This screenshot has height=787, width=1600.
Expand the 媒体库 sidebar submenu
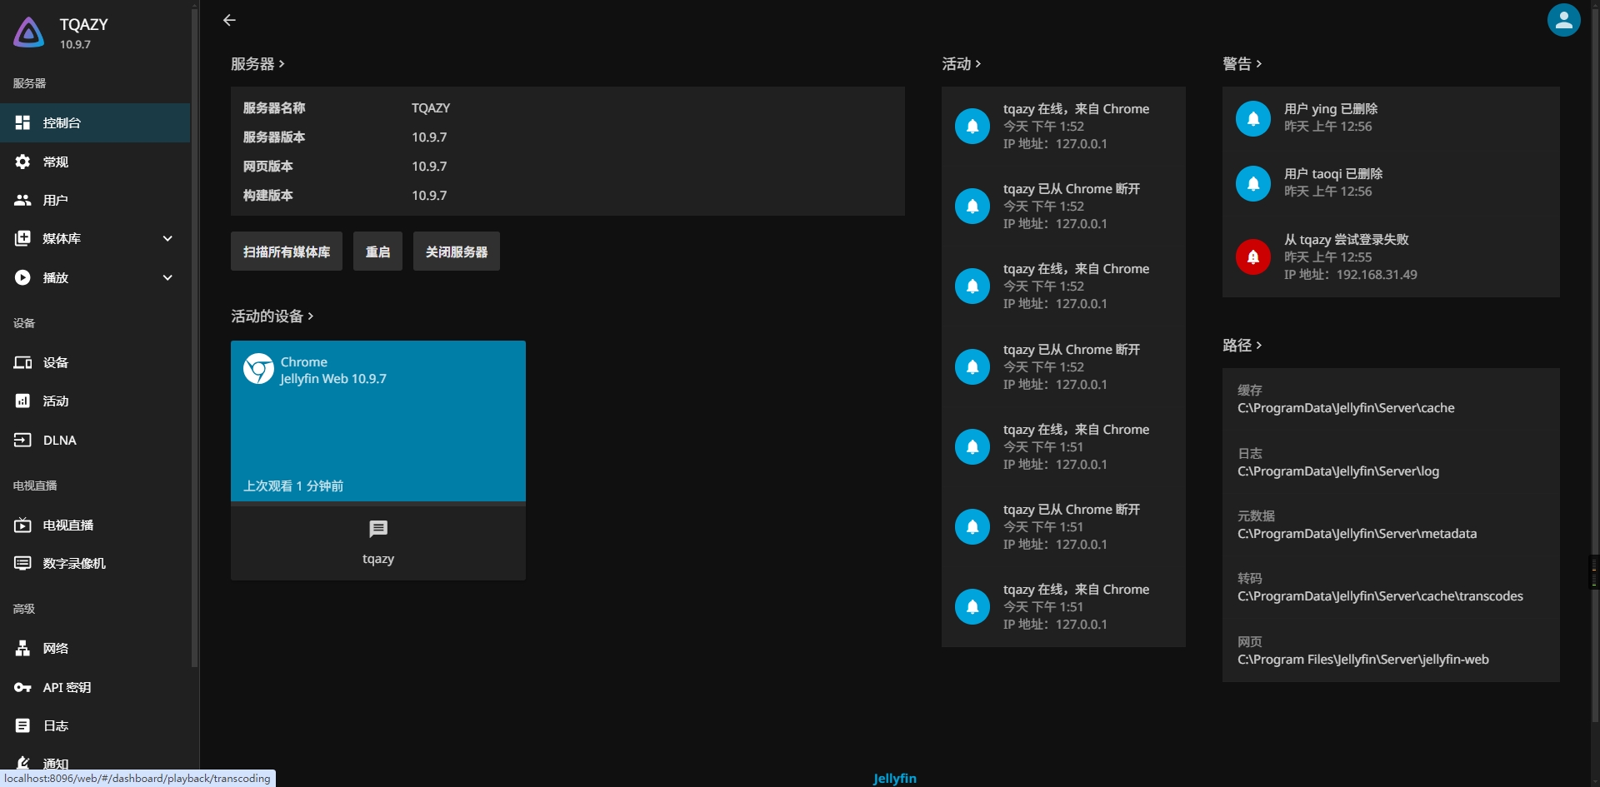[167, 239]
